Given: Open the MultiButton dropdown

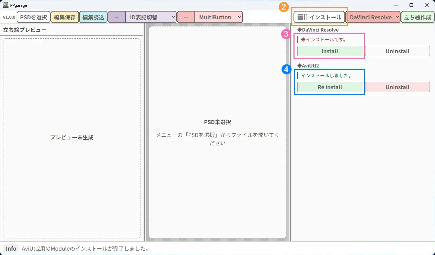Looking at the screenshot, I should pyautogui.click(x=219, y=17).
